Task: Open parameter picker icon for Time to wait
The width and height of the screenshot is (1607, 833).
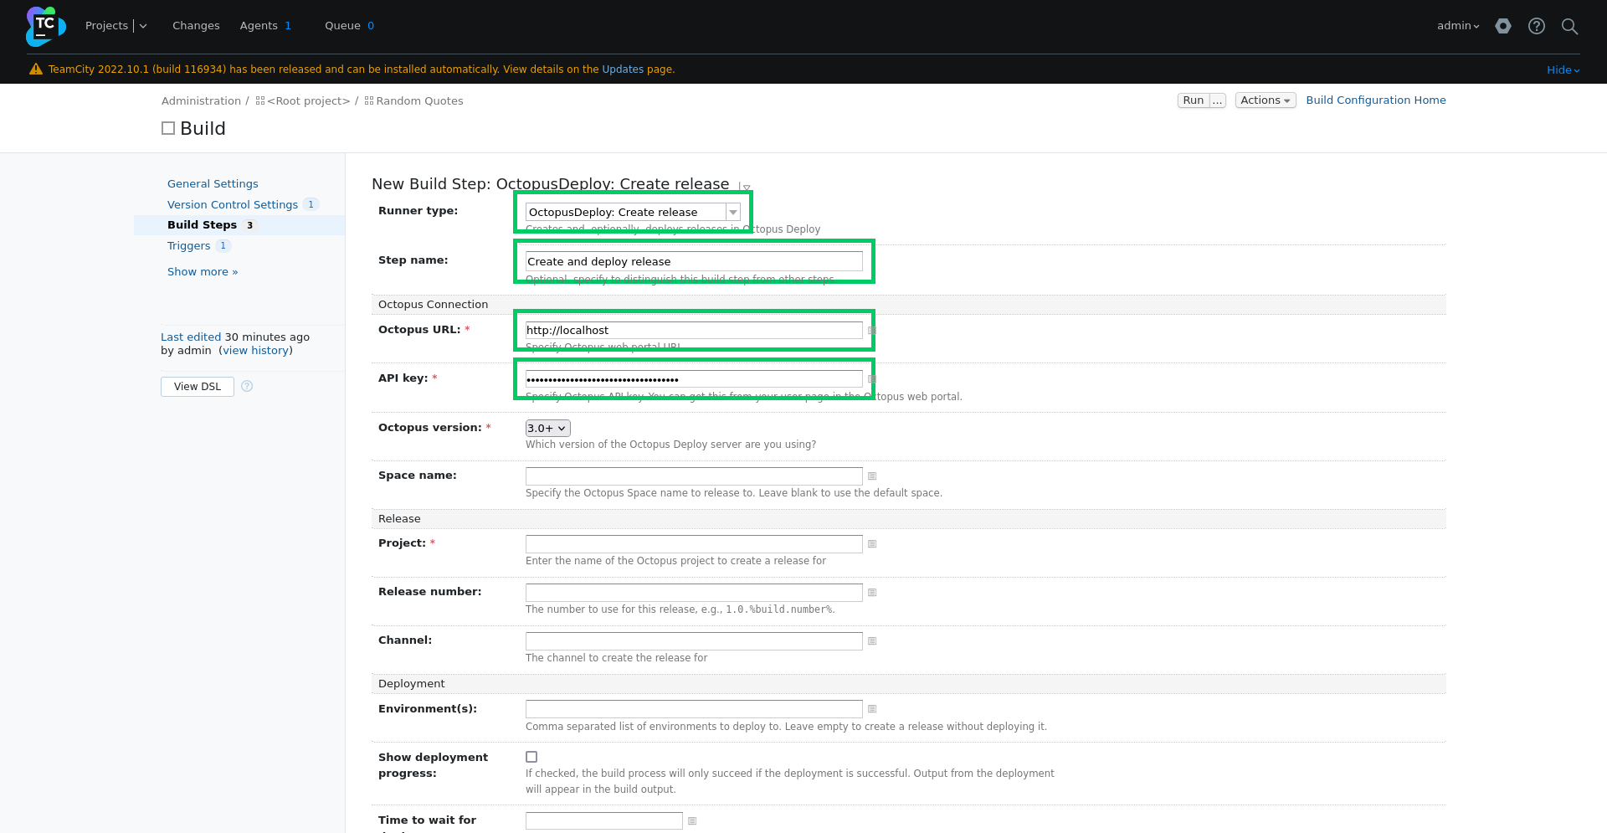Action: [692, 821]
